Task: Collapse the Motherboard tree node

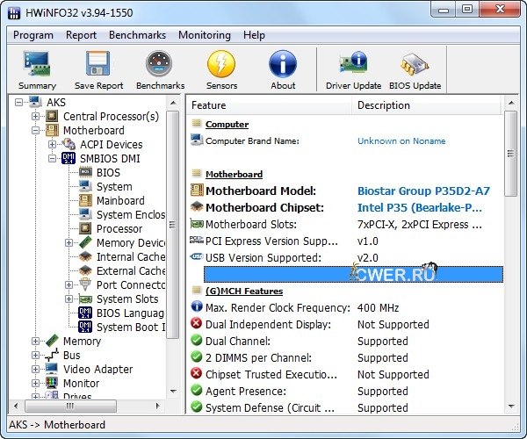Action: click(36, 131)
